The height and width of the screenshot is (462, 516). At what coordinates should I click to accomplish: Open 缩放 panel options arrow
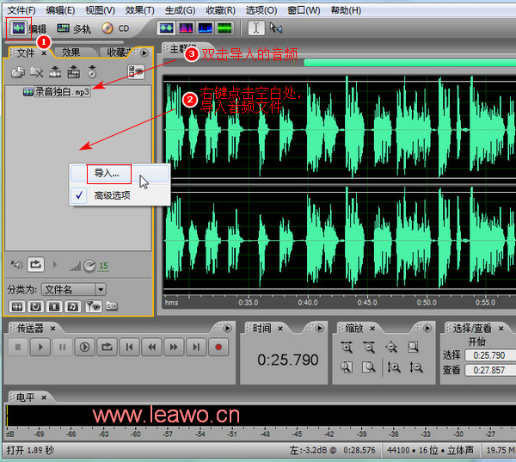[427, 328]
